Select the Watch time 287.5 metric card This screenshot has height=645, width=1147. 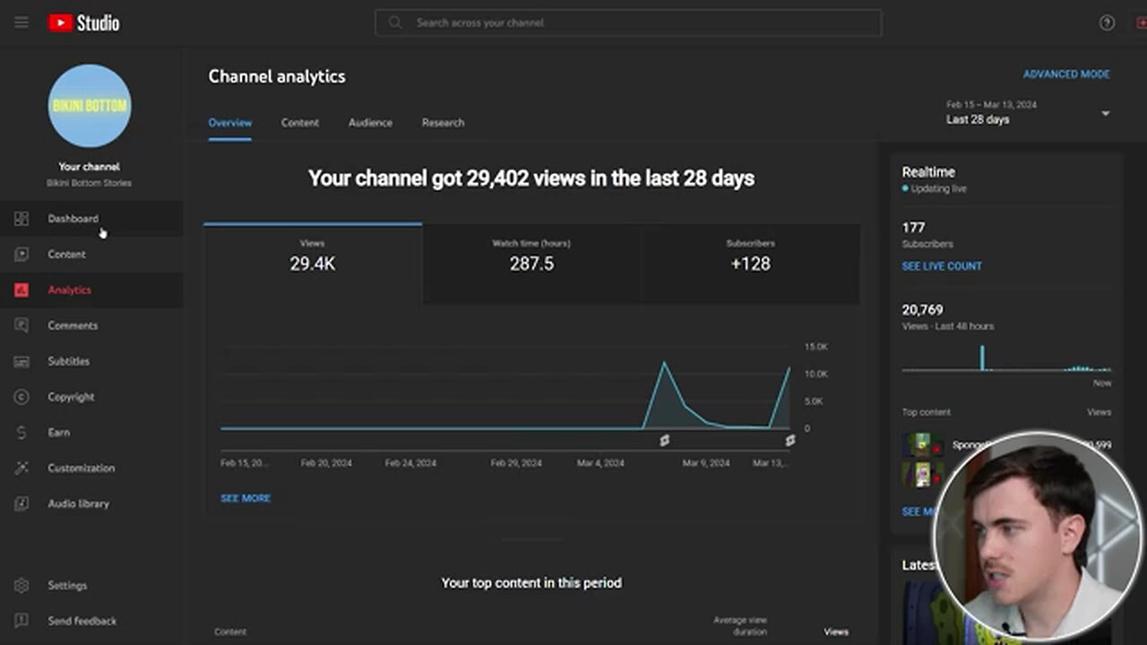pos(531,262)
